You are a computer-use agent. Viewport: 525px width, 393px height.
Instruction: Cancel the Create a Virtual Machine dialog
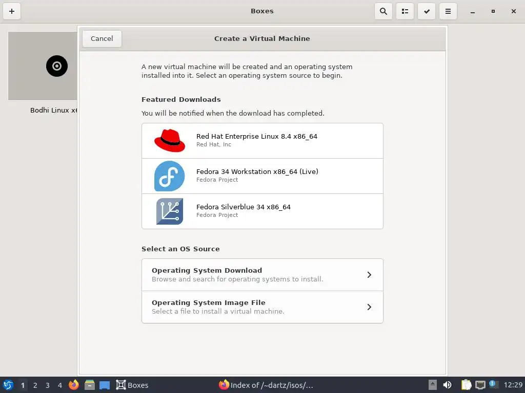[x=102, y=39]
